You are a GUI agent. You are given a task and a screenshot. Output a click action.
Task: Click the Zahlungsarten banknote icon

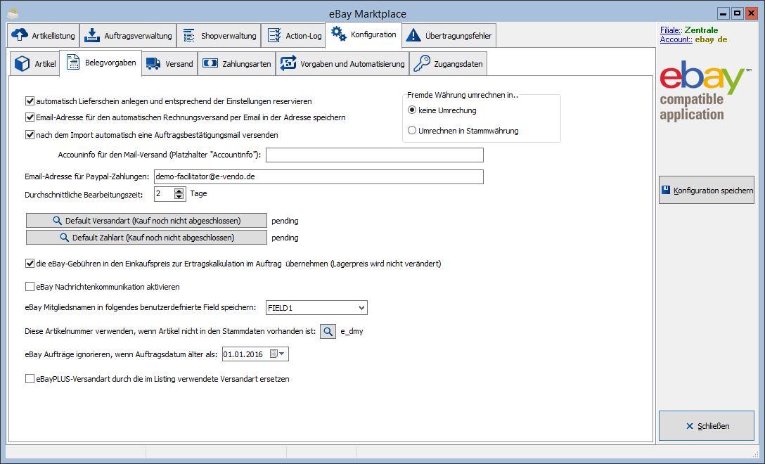coord(210,63)
